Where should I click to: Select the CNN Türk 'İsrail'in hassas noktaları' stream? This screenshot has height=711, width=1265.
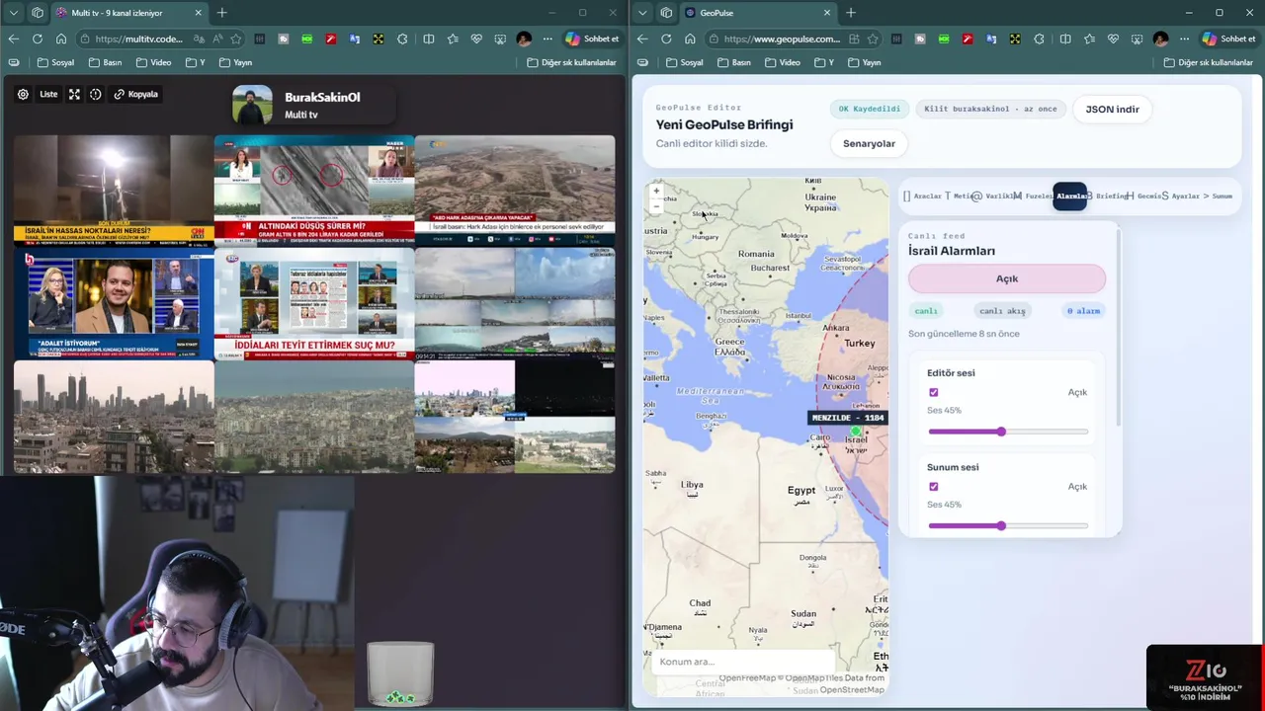tap(114, 190)
